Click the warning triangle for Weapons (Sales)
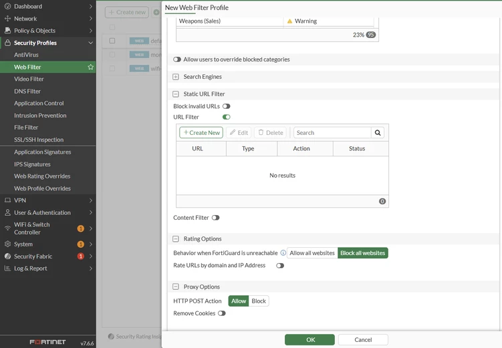502x348 pixels. 289,21
